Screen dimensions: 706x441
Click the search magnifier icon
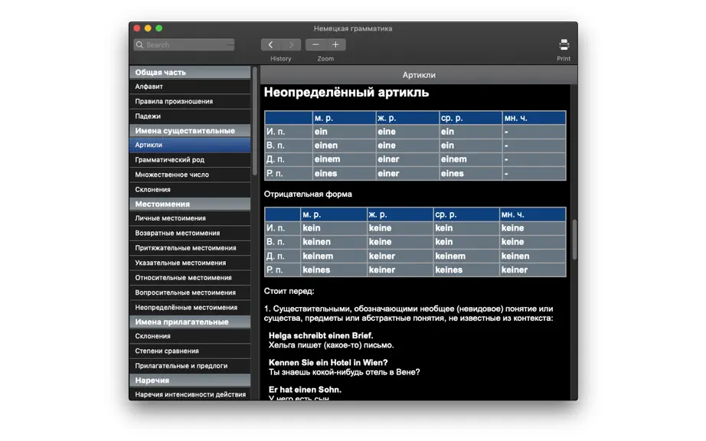[139, 44]
